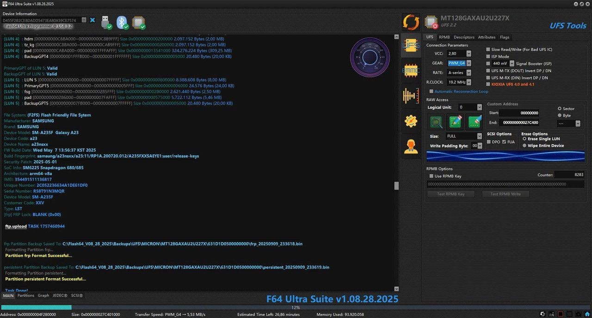
Task: Click the camera screenshot icon
Action: tap(579, 314)
